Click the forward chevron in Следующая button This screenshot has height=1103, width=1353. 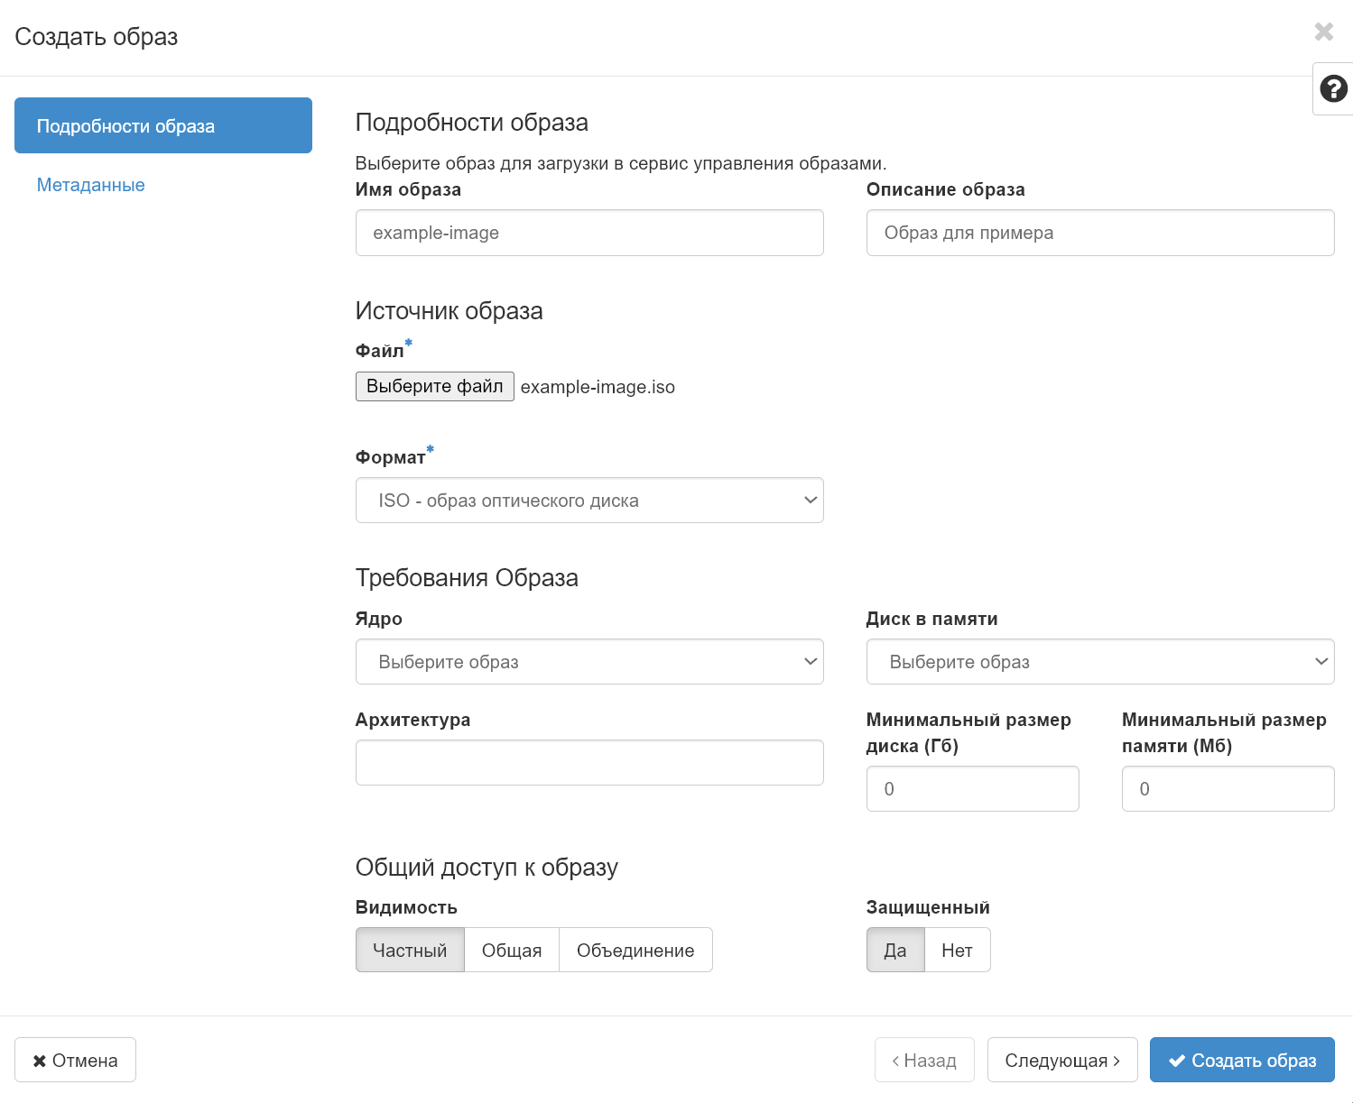[x=1118, y=1061]
